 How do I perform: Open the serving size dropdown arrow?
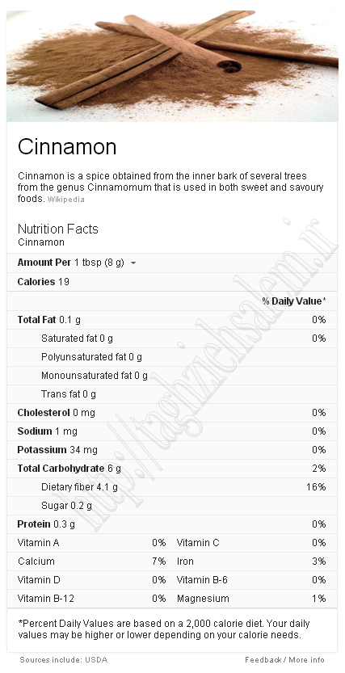[x=133, y=263]
